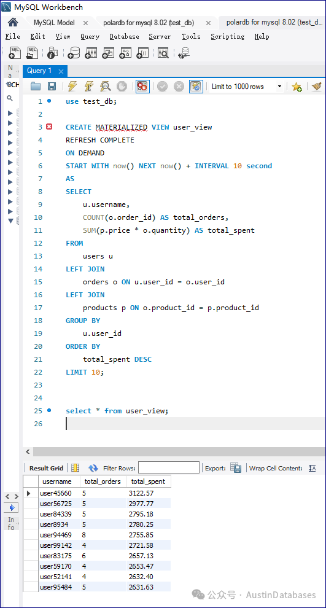Screen dimensions: 326x608
Task: Click the Explain query magnifier icon
Action: [x=105, y=87]
